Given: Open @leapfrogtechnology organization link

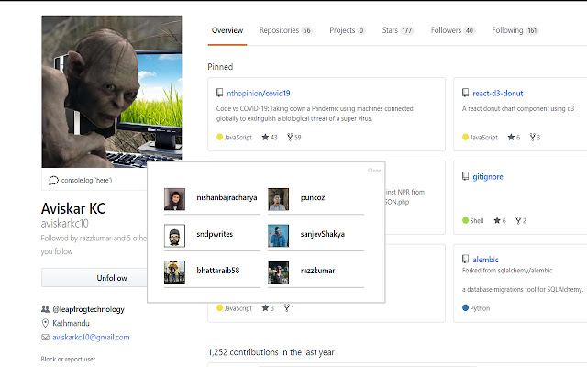Looking at the screenshot, I should [88, 309].
